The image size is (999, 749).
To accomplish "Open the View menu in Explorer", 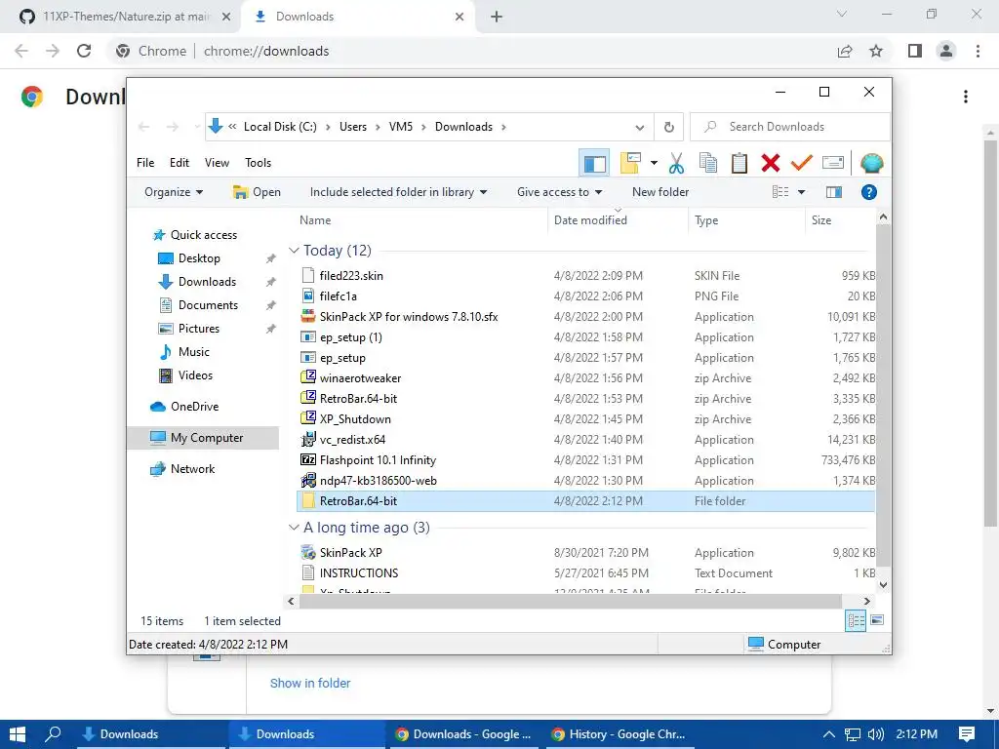I will (217, 163).
